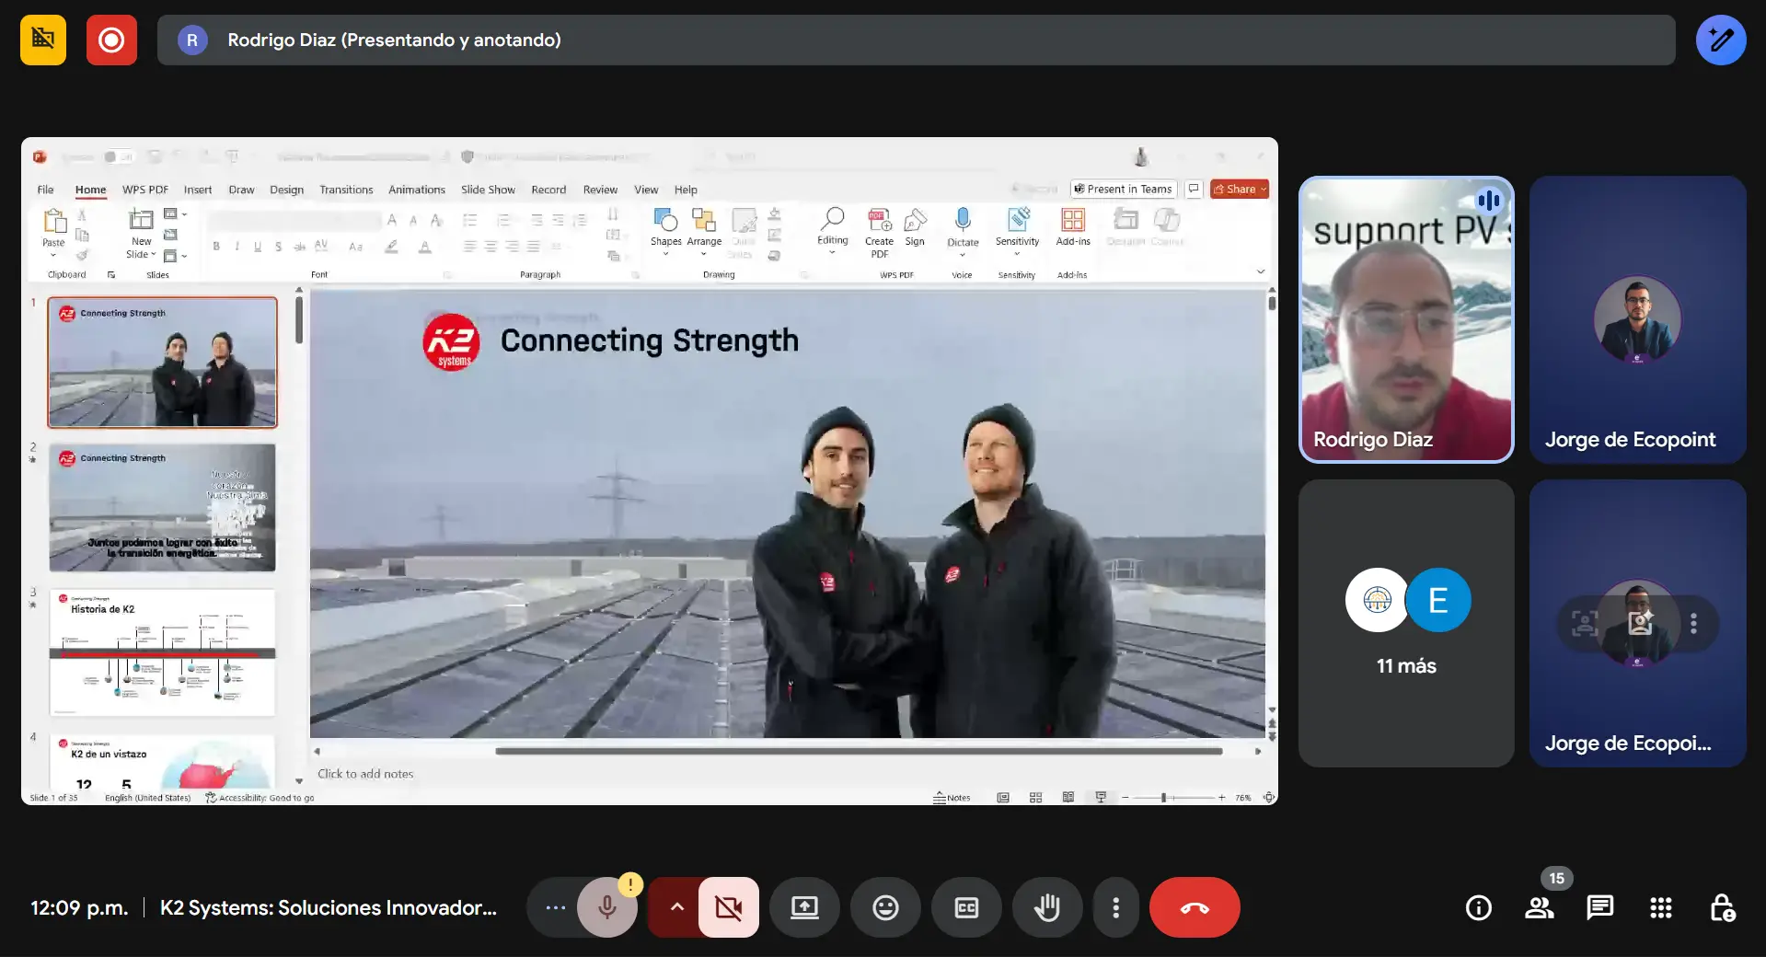
Task: Show the participants list
Action: tap(1539, 908)
